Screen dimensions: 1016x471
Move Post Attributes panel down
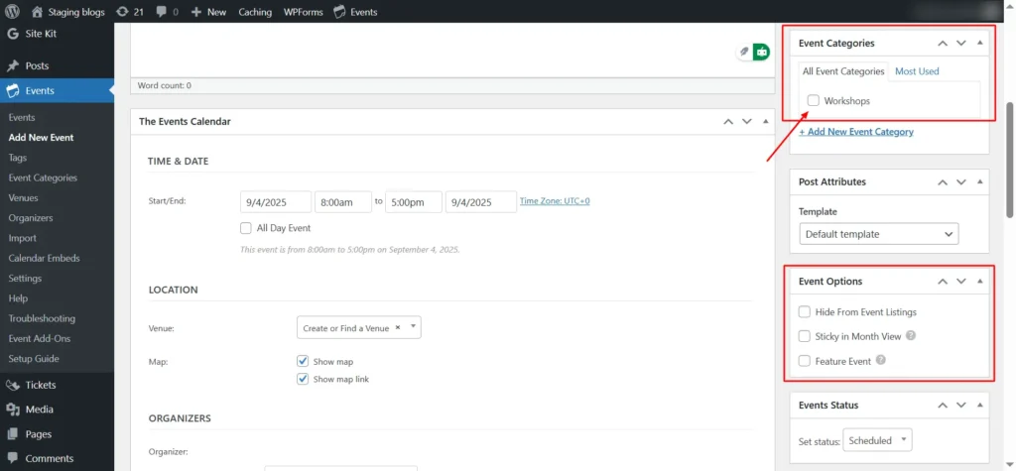click(961, 182)
